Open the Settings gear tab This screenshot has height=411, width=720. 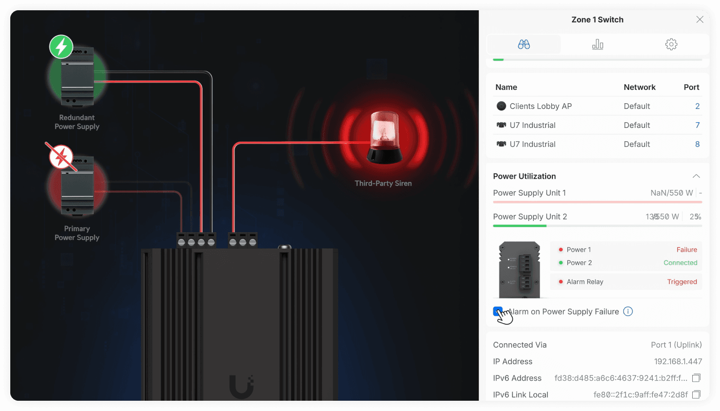[671, 45]
